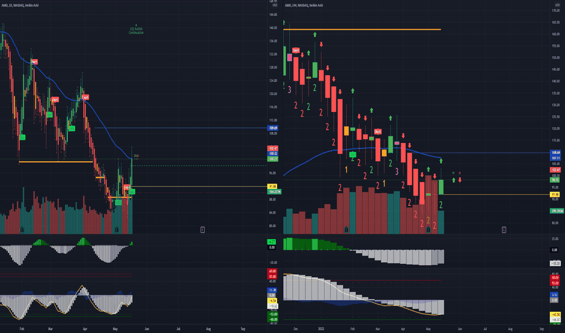Click Dec on the weekly chart time axis

(295, 329)
